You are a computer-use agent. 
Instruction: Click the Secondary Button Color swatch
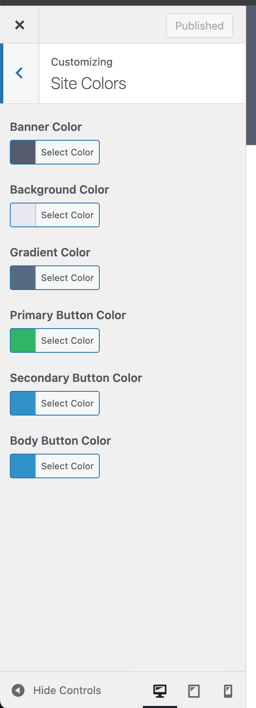23,403
